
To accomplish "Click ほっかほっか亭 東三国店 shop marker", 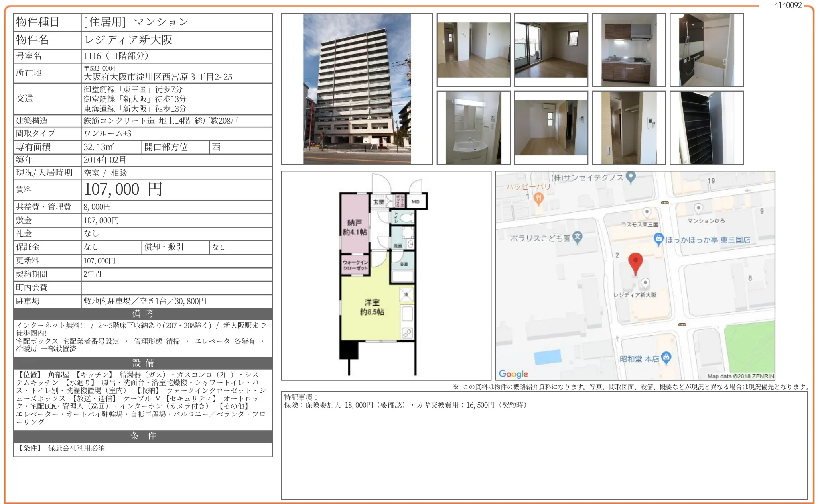I will (658, 239).
